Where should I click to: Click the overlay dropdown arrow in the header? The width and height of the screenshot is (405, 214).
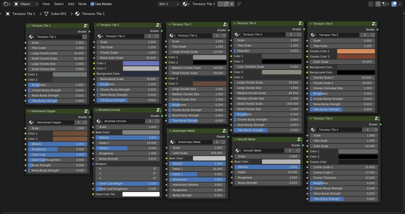(400, 4)
